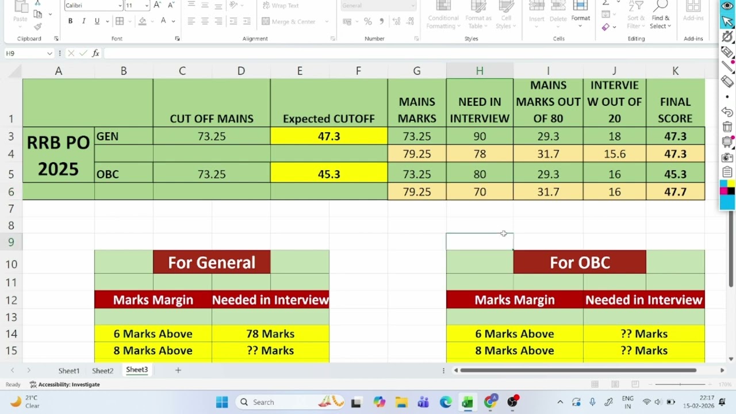Click Decrease Indent icon
The height and width of the screenshot is (414, 736).
click(234, 21)
